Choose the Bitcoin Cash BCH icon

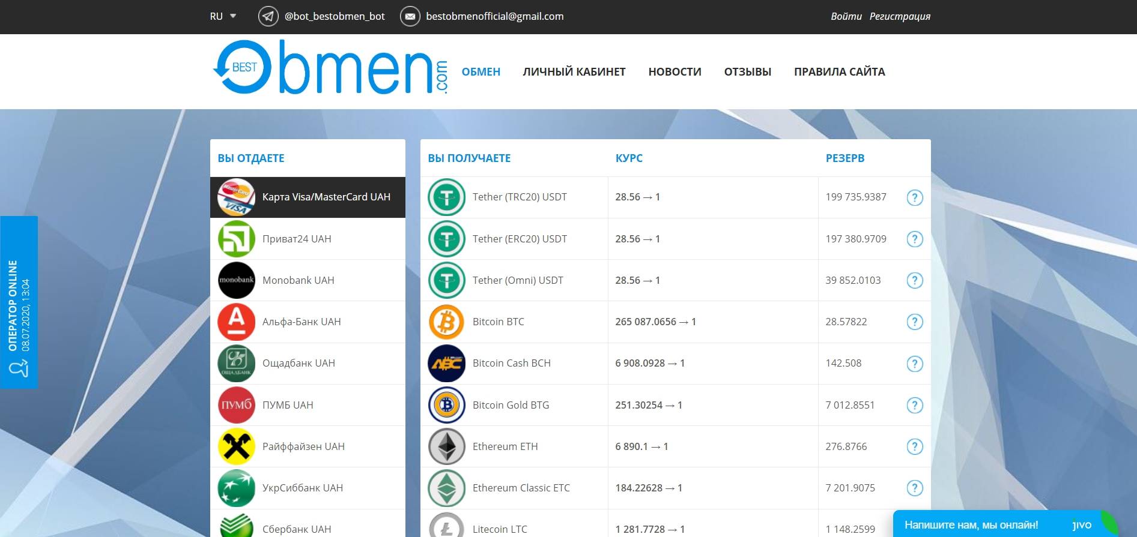pos(446,363)
